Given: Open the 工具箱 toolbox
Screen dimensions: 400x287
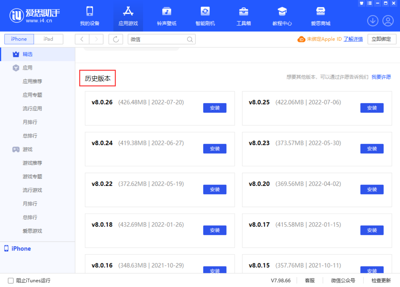Looking at the screenshot, I should 243,16.
